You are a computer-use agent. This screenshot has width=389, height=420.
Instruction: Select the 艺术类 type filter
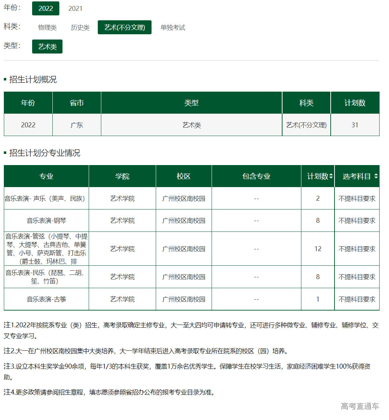[x=47, y=46]
